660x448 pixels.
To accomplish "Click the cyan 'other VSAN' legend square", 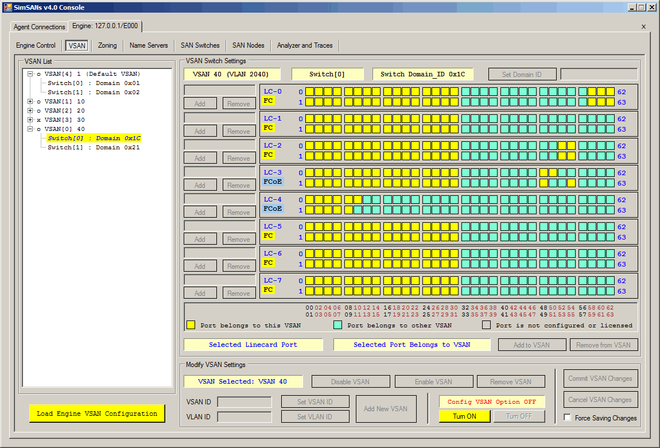I will click(x=338, y=325).
